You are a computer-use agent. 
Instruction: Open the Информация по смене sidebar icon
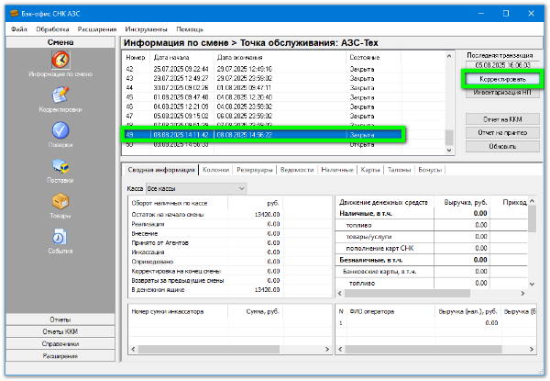tap(60, 61)
